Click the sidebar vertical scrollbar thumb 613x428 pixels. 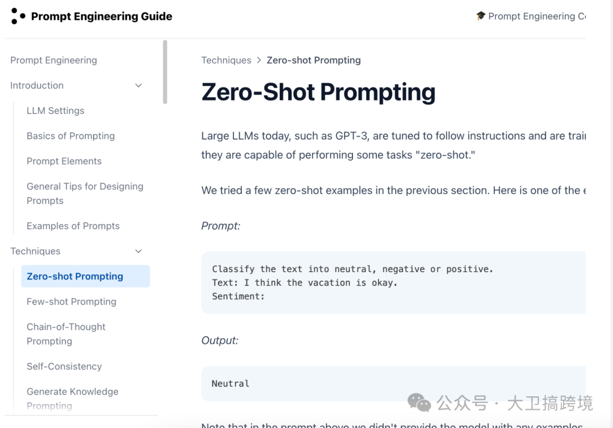(165, 72)
